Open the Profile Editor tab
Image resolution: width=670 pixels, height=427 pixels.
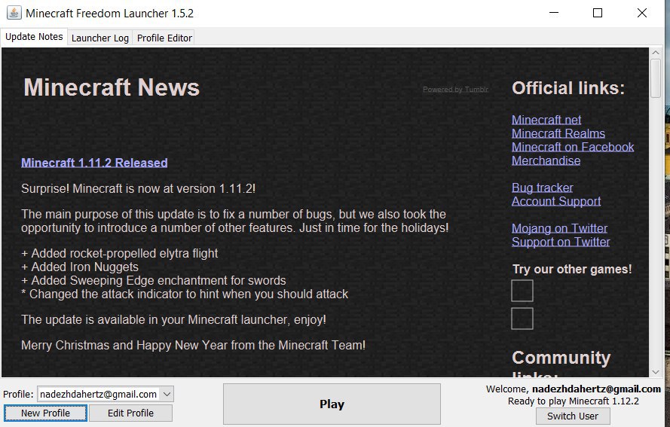(x=164, y=38)
